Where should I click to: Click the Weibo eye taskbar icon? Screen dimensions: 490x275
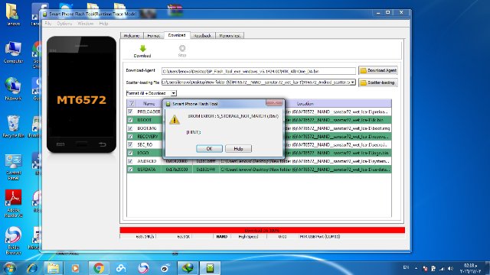pos(165,268)
